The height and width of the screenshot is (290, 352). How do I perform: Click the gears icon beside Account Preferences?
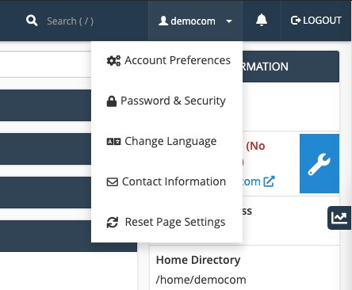point(113,61)
